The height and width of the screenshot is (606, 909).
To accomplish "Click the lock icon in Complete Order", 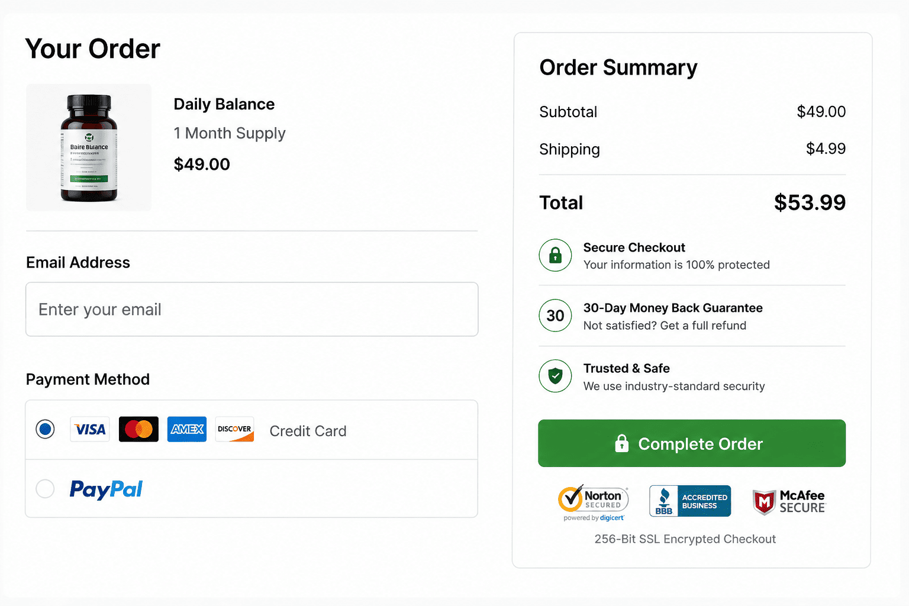I will [x=621, y=443].
